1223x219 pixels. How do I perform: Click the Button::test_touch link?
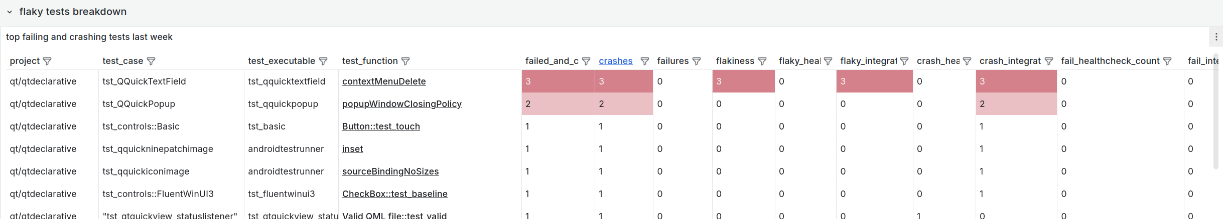(x=381, y=126)
